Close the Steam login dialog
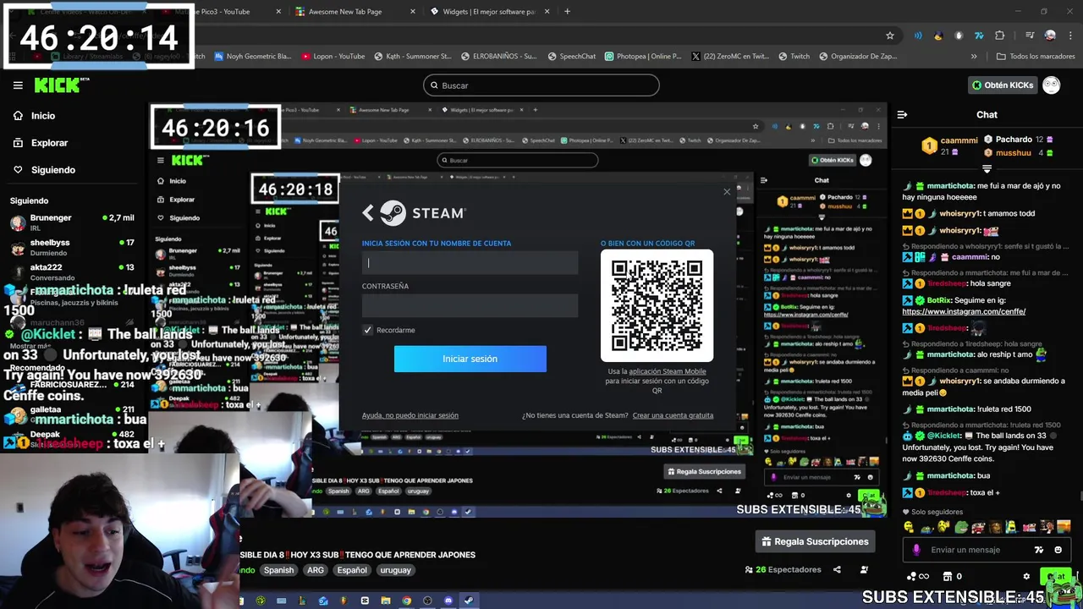Screen dimensions: 1083x609 click(x=727, y=192)
